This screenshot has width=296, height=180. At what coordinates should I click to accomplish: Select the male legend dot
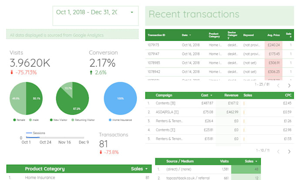click(30, 120)
